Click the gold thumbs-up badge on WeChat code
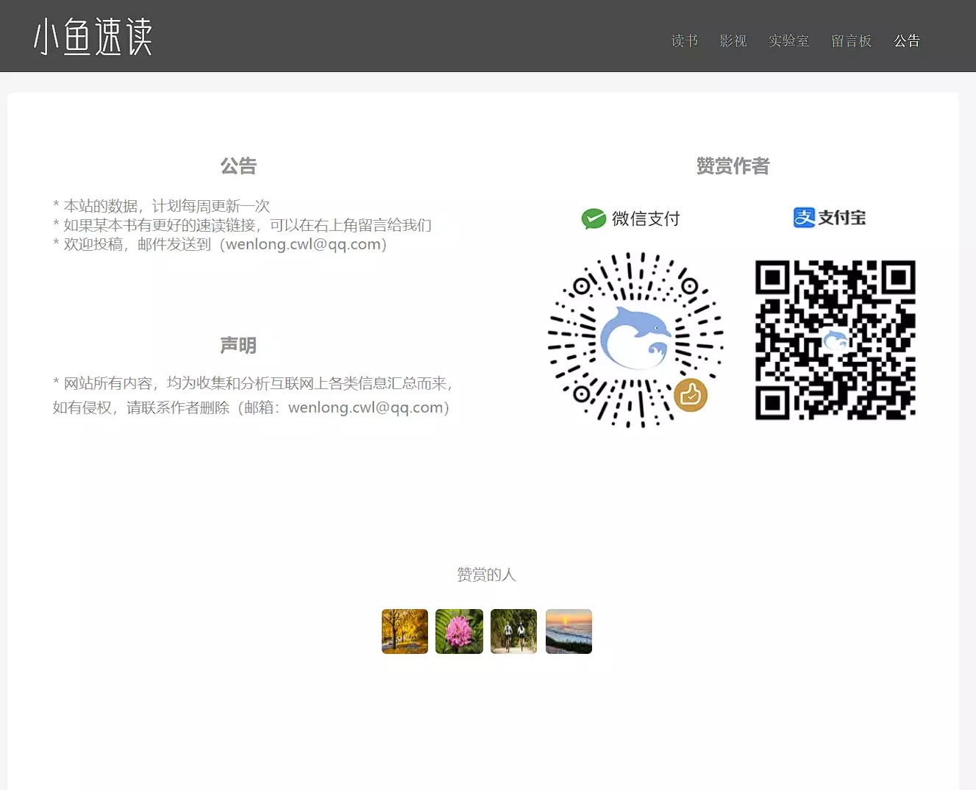Image resolution: width=976 pixels, height=790 pixels. [x=690, y=396]
